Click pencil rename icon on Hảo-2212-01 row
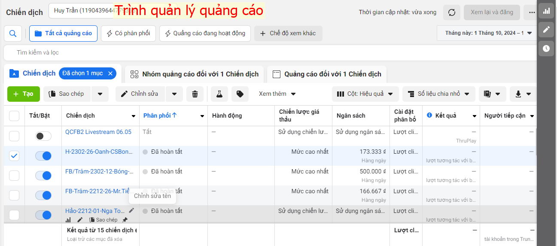 [131, 210]
